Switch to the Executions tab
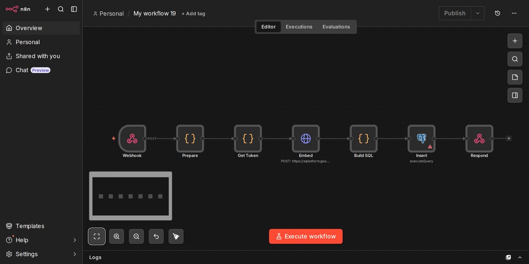The width and height of the screenshot is (529, 264). [x=299, y=27]
